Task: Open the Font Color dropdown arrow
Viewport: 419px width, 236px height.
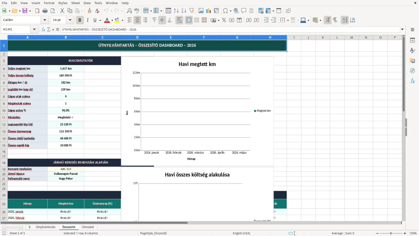Action: point(112,20)
